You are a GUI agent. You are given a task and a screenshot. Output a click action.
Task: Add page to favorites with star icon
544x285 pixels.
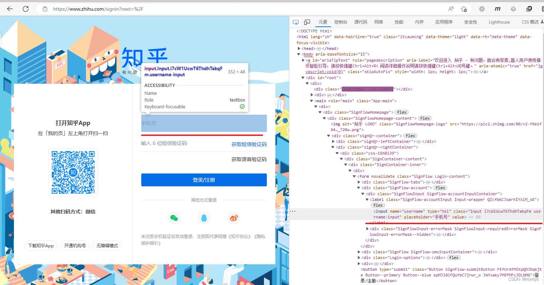pos(464,9)
